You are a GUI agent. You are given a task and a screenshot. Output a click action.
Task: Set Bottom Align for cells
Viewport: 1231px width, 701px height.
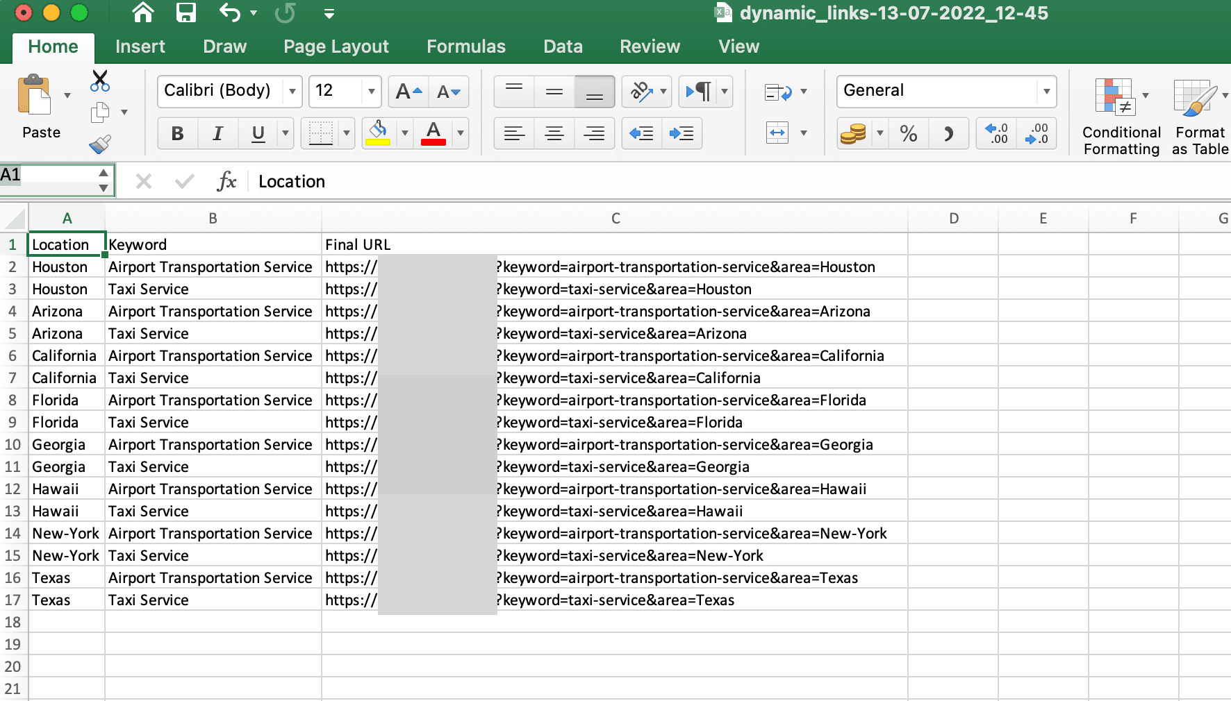click(595, 91)
